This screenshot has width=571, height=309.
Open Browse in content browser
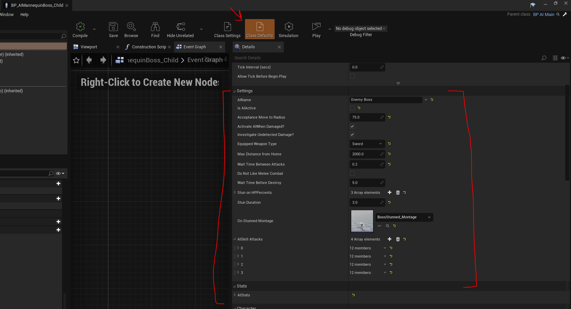[131, 30]
